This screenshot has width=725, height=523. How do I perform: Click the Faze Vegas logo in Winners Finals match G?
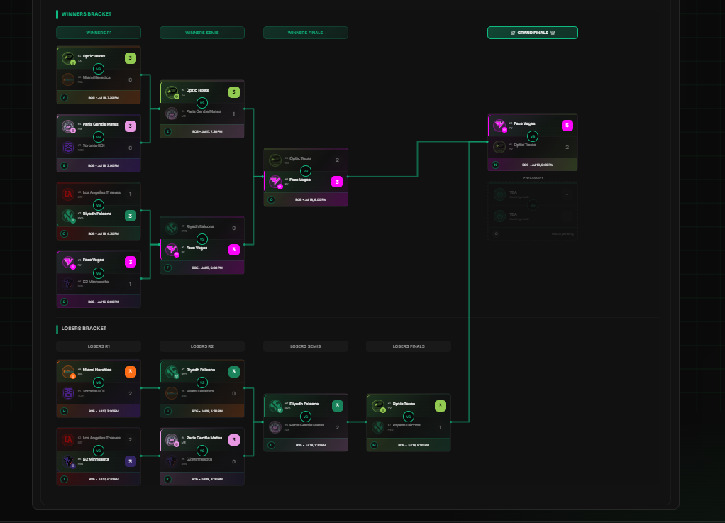(x=275, y=182)
